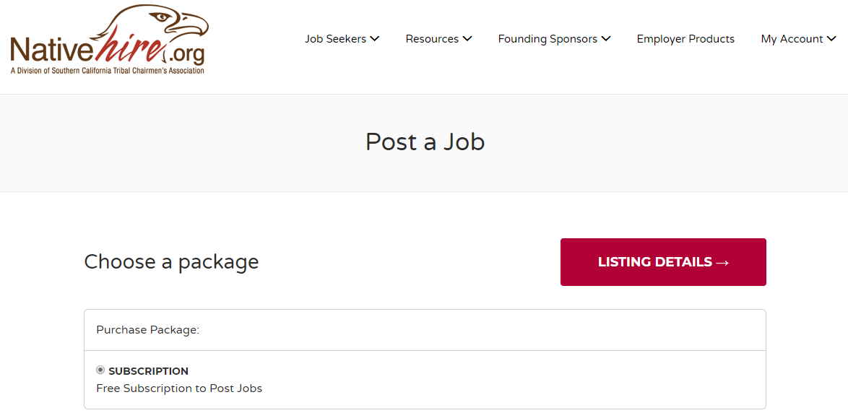The height and width of the screenshot is (413, 848).
Task: Click the Choose a package heading
Action: 171,261
